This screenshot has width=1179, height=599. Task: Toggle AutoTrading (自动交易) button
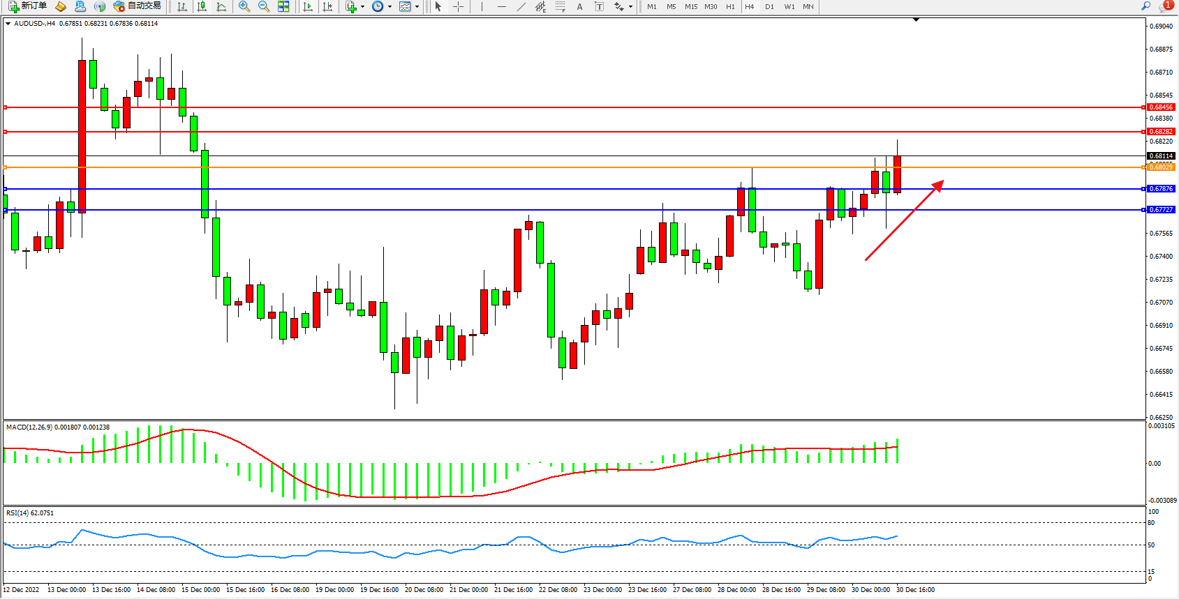[138, 6]
